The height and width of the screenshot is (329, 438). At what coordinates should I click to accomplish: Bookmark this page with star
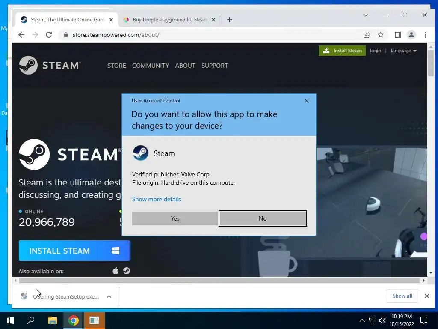point(380,35)
